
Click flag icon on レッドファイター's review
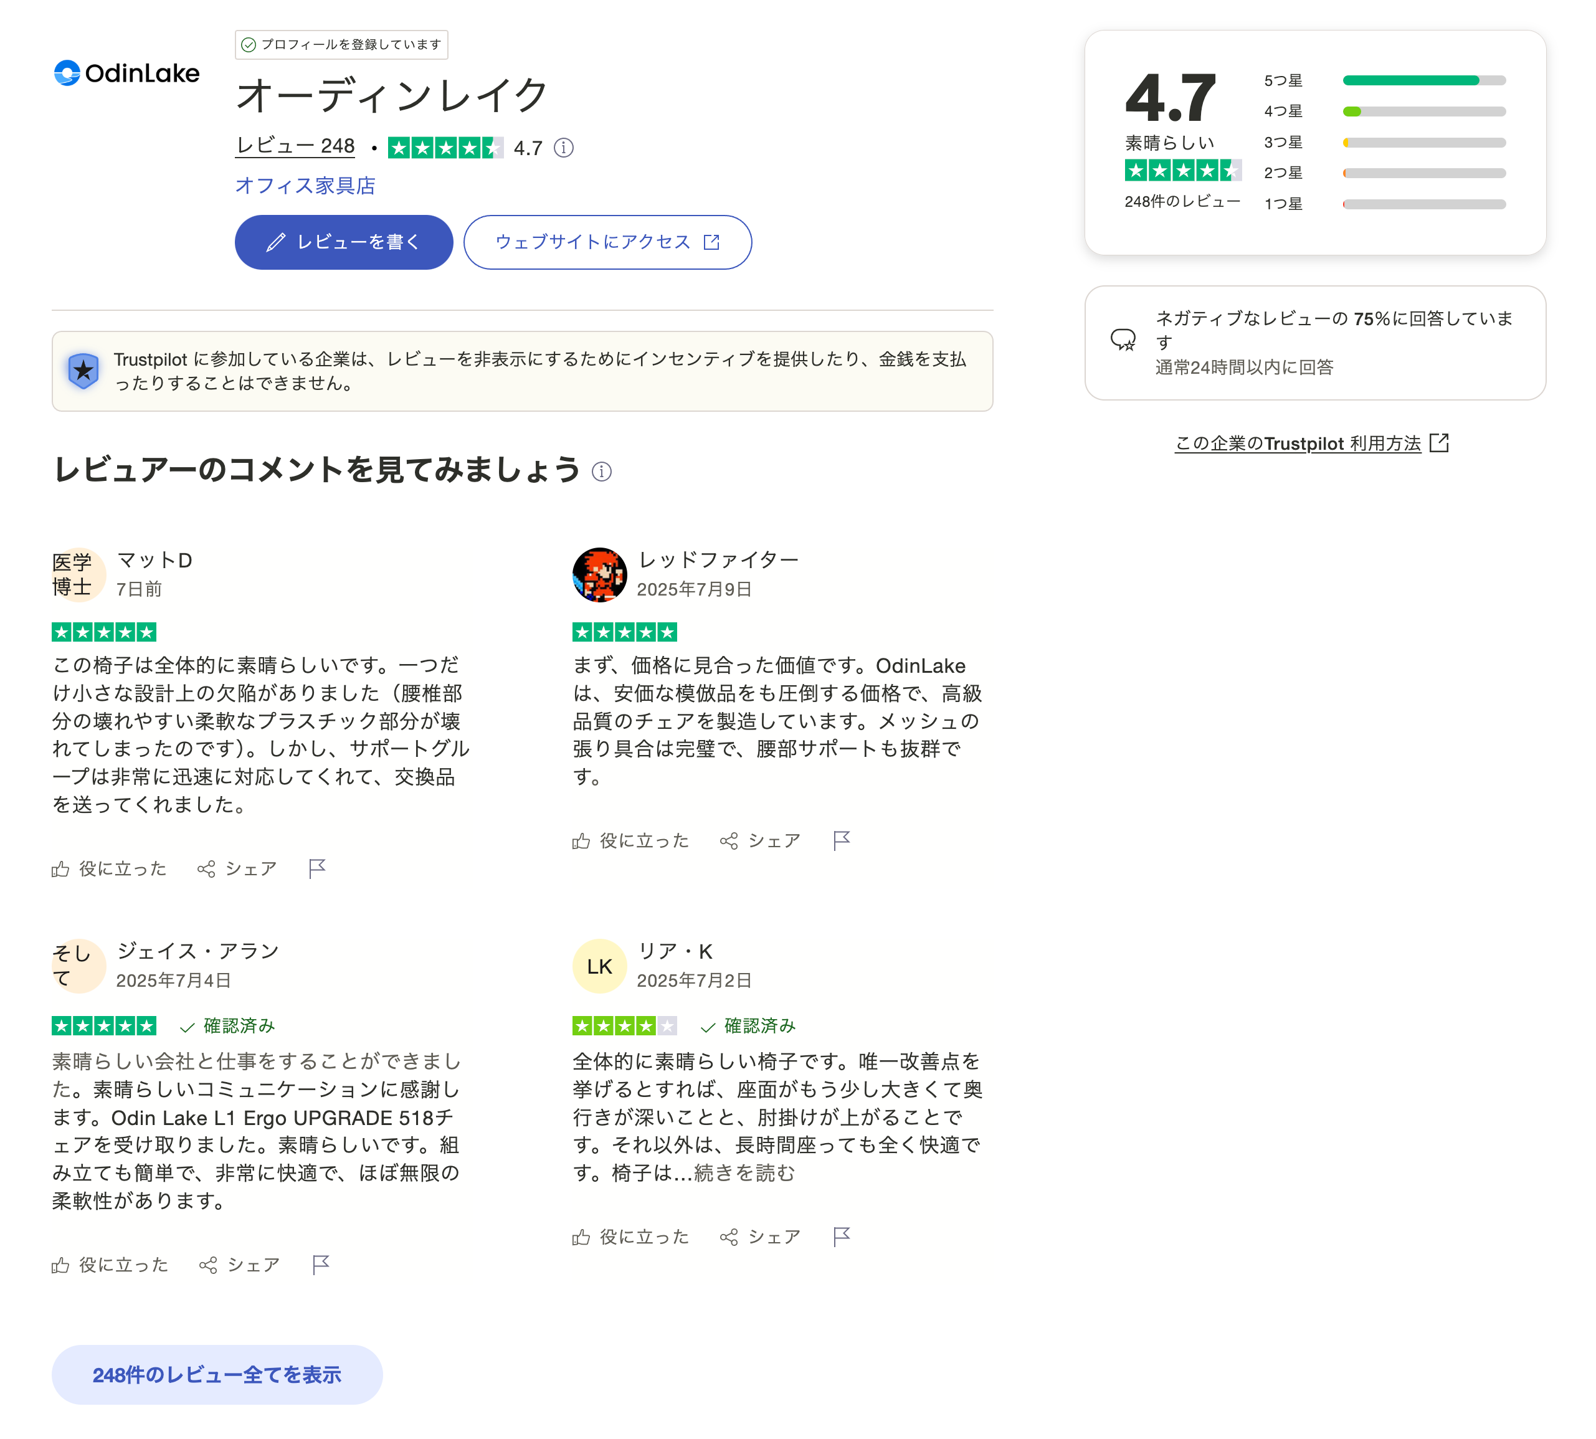point(841,840)
